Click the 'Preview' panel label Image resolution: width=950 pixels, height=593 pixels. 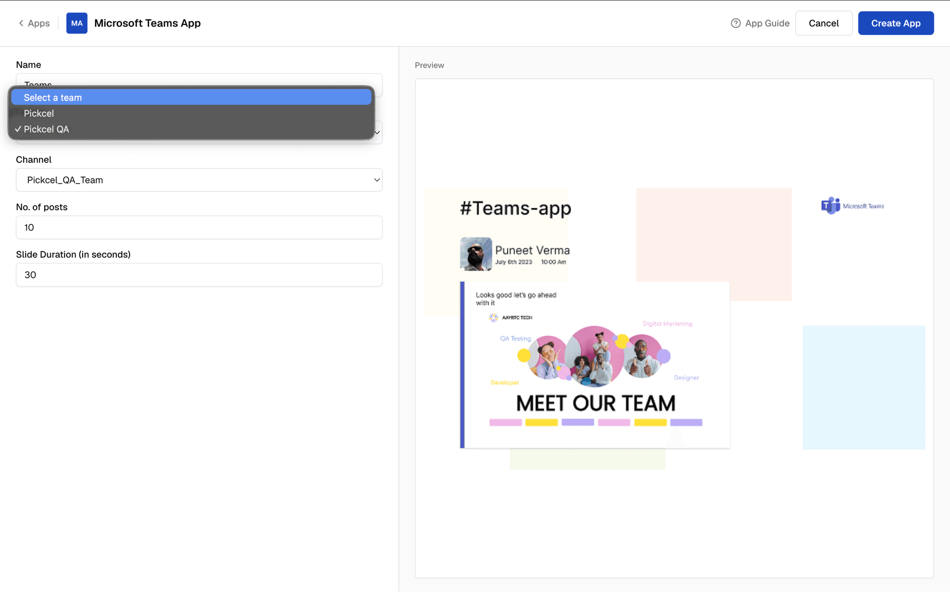(429, 65)
